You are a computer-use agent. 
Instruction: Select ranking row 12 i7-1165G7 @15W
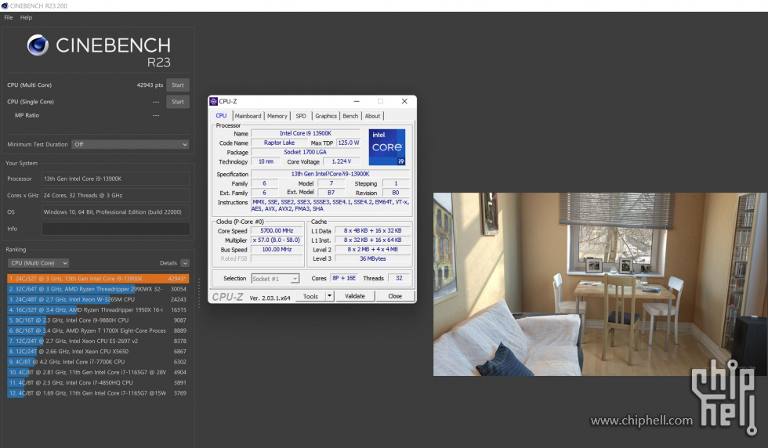point(98,393)
